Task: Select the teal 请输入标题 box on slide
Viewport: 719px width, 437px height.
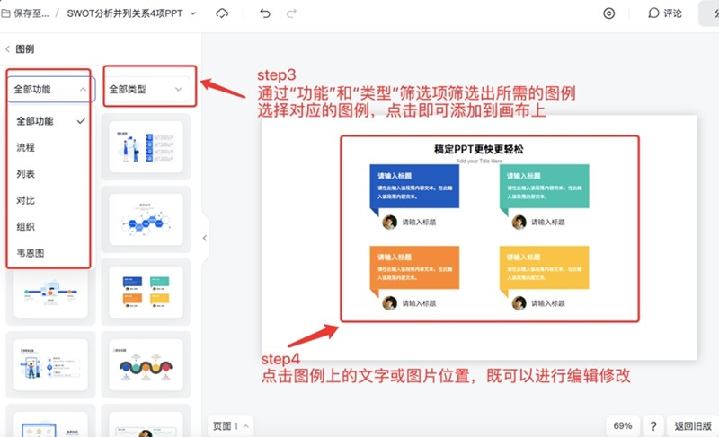Action: coord(545,186)
